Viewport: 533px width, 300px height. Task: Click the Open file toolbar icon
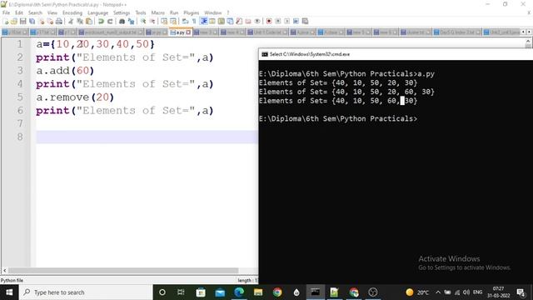(x=14, y=21)
